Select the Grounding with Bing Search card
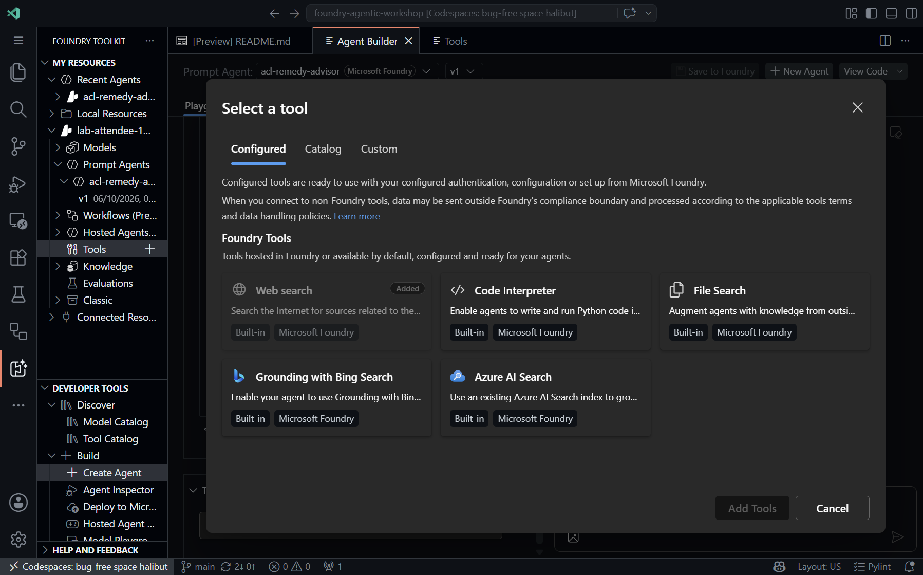923x575 pixels. (327, 398)
